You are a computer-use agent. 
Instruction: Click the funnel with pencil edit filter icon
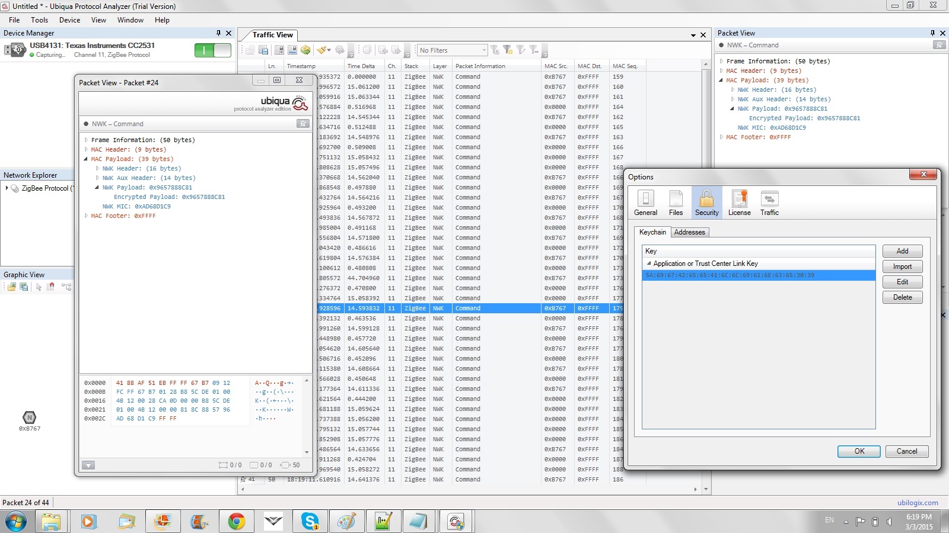pos(521,50)
